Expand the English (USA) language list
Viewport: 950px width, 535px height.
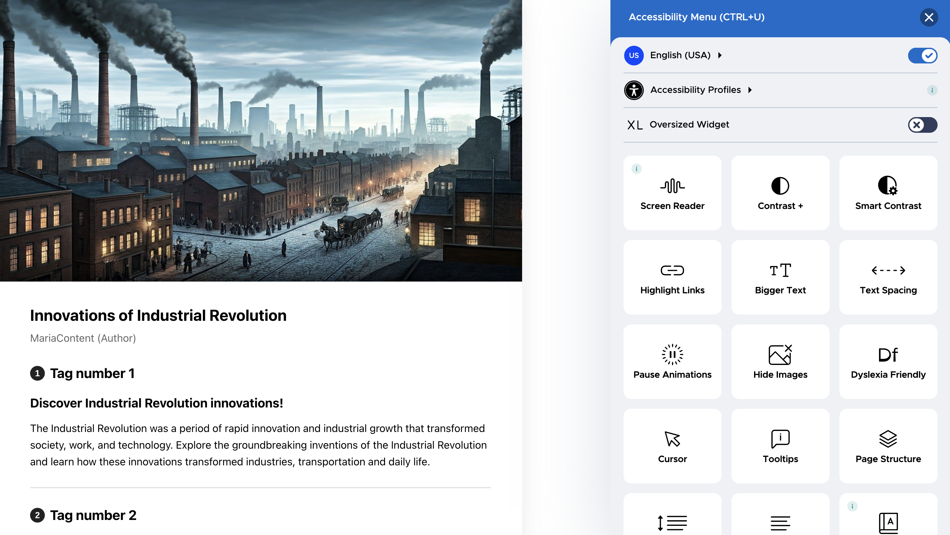tap(686, 55)
